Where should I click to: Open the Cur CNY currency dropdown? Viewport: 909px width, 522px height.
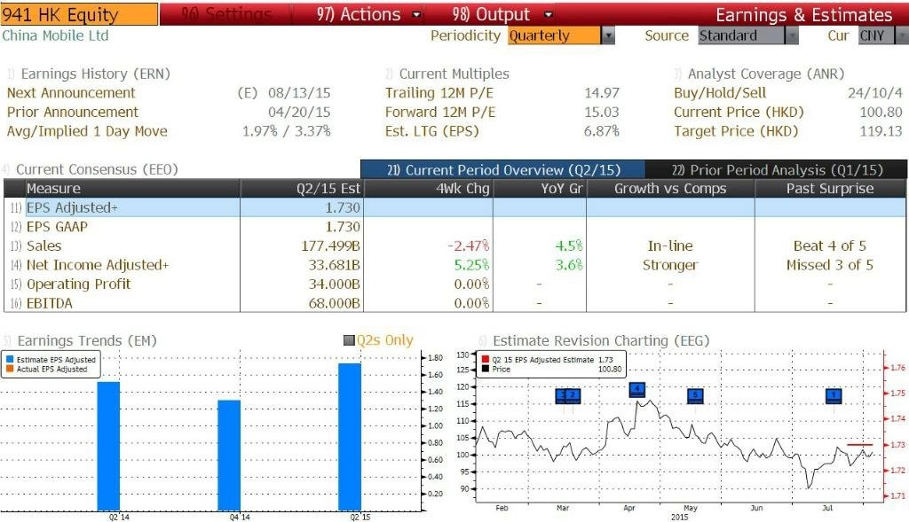[882, 35]
